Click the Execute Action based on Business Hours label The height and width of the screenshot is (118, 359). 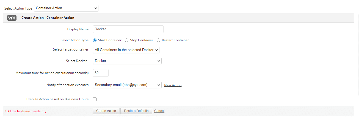57,99
